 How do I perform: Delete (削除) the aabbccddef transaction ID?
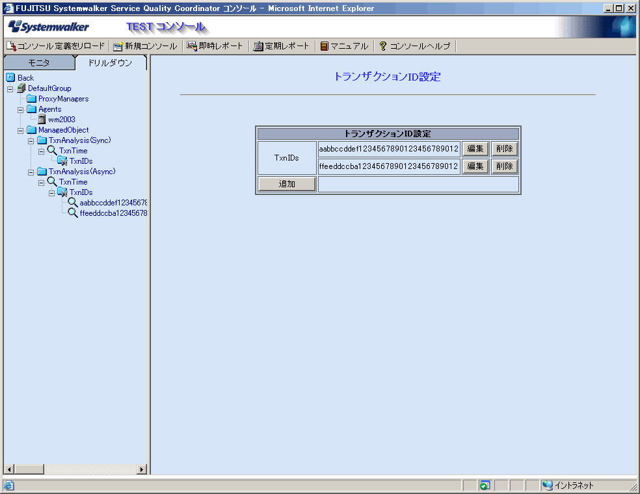pos(505,149)
